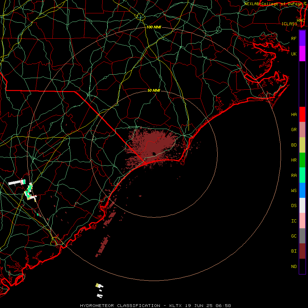
Task: Click the WS legend label
Action: coord(294,191)
